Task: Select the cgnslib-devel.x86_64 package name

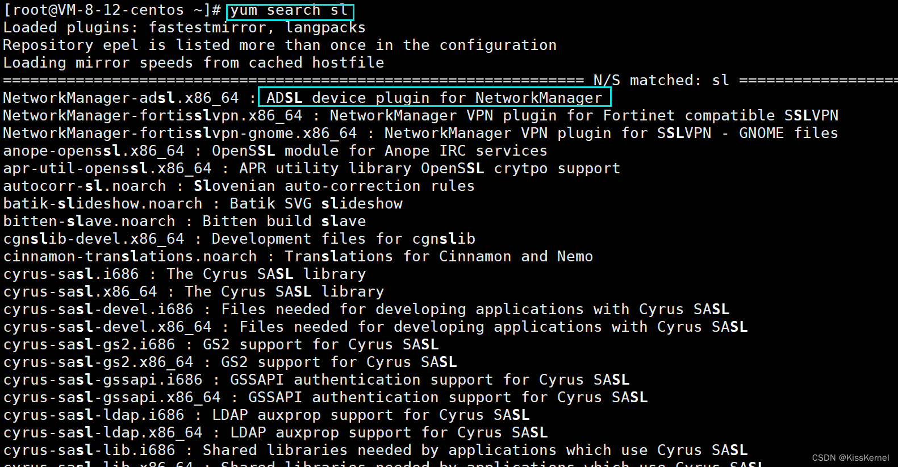Action: (94, 239)
